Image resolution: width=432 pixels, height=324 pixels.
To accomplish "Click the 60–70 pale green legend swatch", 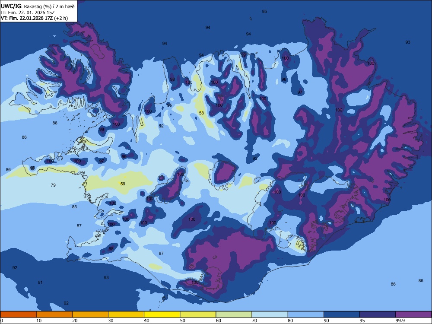I will tap(234, 314).
